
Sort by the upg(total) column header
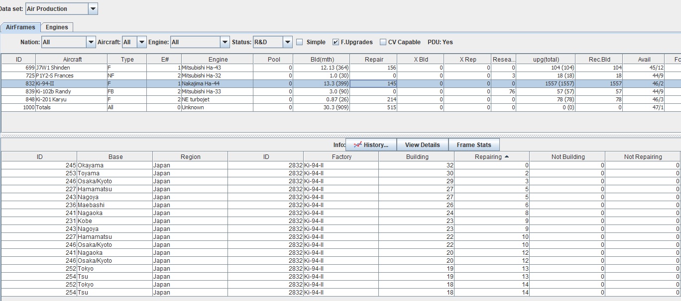click(546, 59)
